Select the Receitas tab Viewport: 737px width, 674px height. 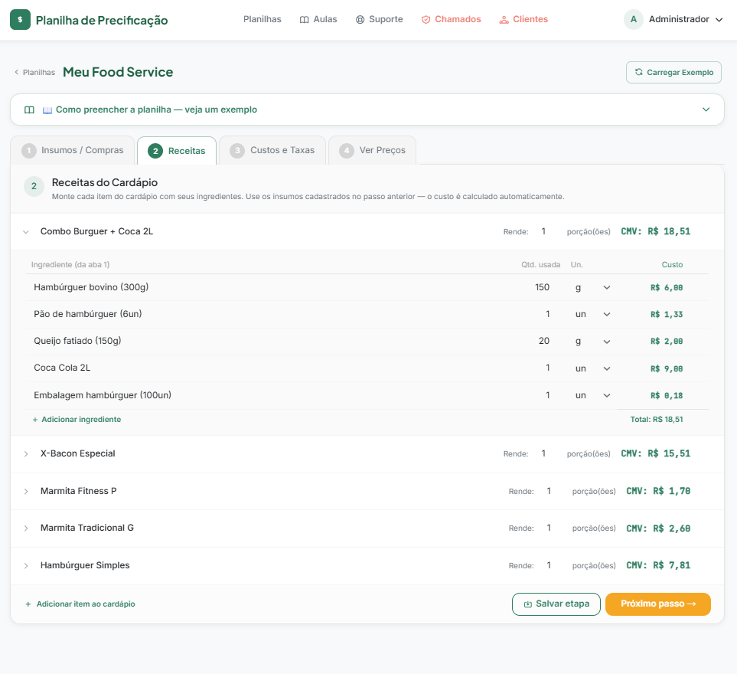(x=177, y=151)
